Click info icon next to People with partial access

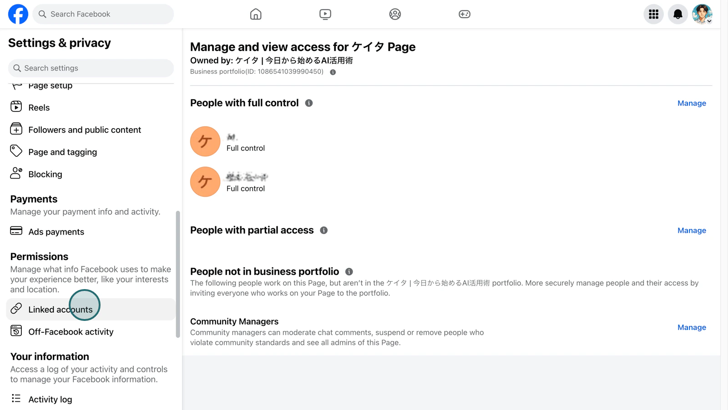click(324, 230)
